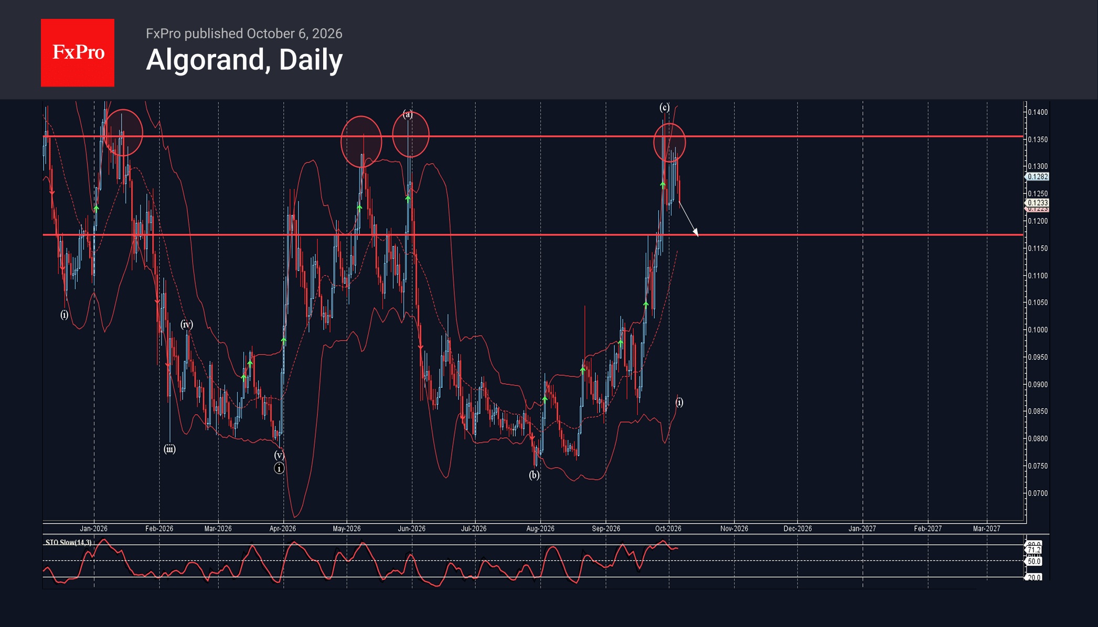The height and width of the screenshot is (627, 1098).
Task: Click the 0.1350 price axis label
Action: (x=1038, y=139)
